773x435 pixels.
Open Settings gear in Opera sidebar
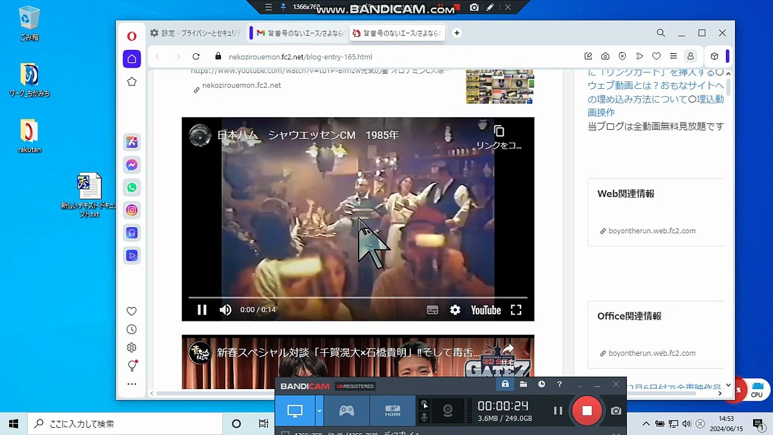132,347
